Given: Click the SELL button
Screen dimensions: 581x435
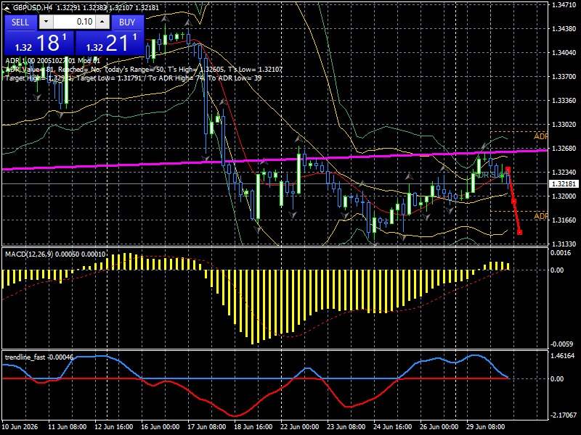Looking at the screenshot, I should [x=20, y=22].
